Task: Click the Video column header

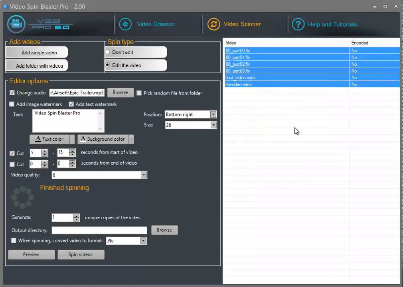Action: 286,43
